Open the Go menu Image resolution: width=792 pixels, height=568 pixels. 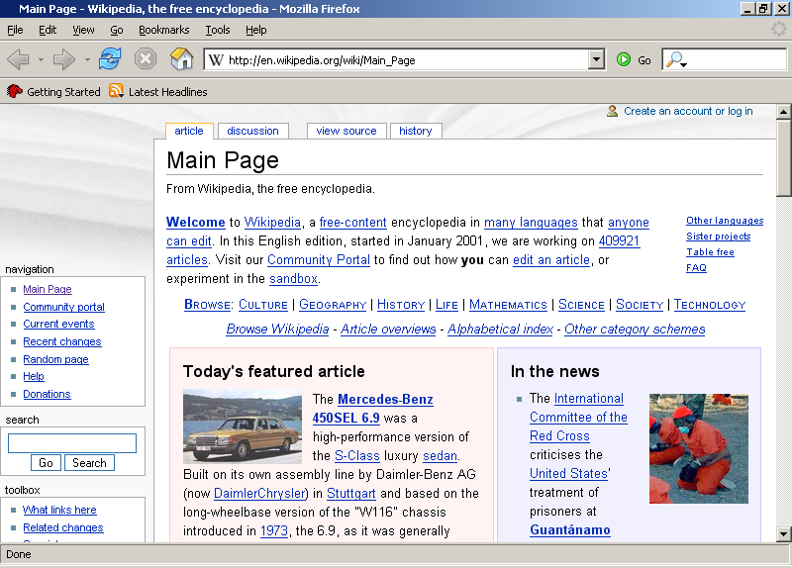[117, 30]
